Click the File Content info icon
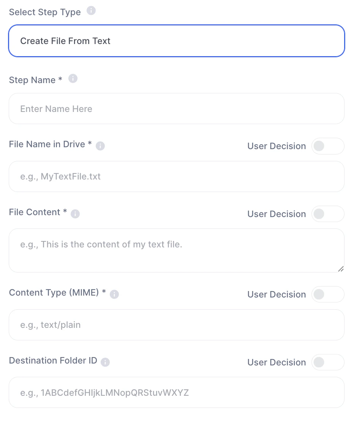Viewport: 354px width, 425px height. tap(75, 214)
